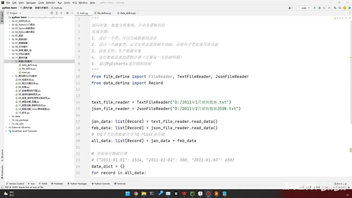The width and height of the screenshot is (352, 198).
Task: Open the Event Log button
Action: (x=340, y=184)
